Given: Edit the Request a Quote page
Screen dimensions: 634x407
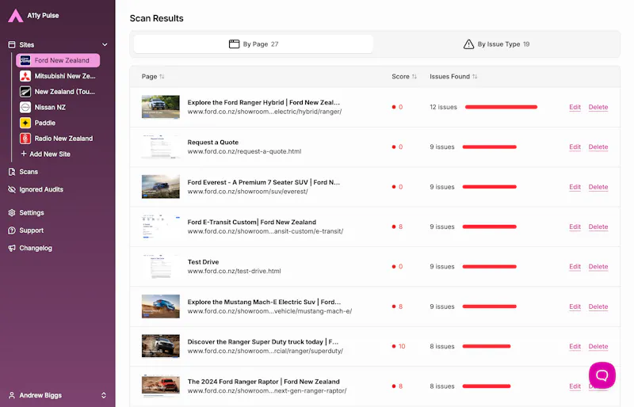Looking at the screenshot, I should [575, 147].
